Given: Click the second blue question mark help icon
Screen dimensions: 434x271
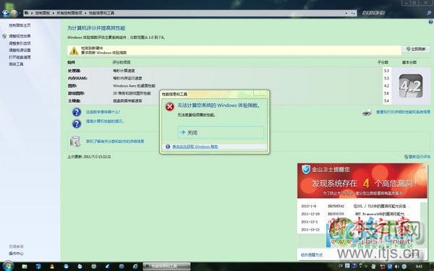Looking at the screenshot, I should tap(77, 124).
